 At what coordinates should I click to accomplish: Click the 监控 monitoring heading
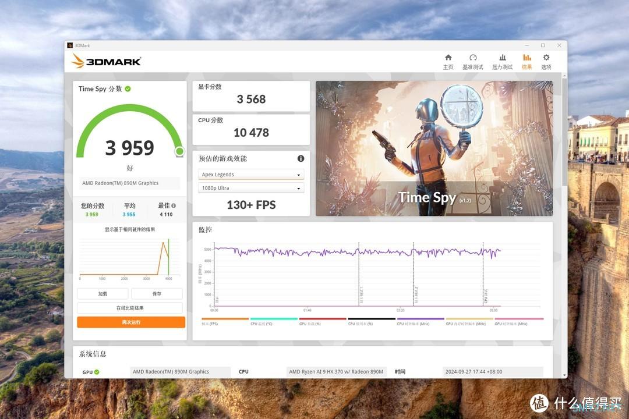coord(206,230)
